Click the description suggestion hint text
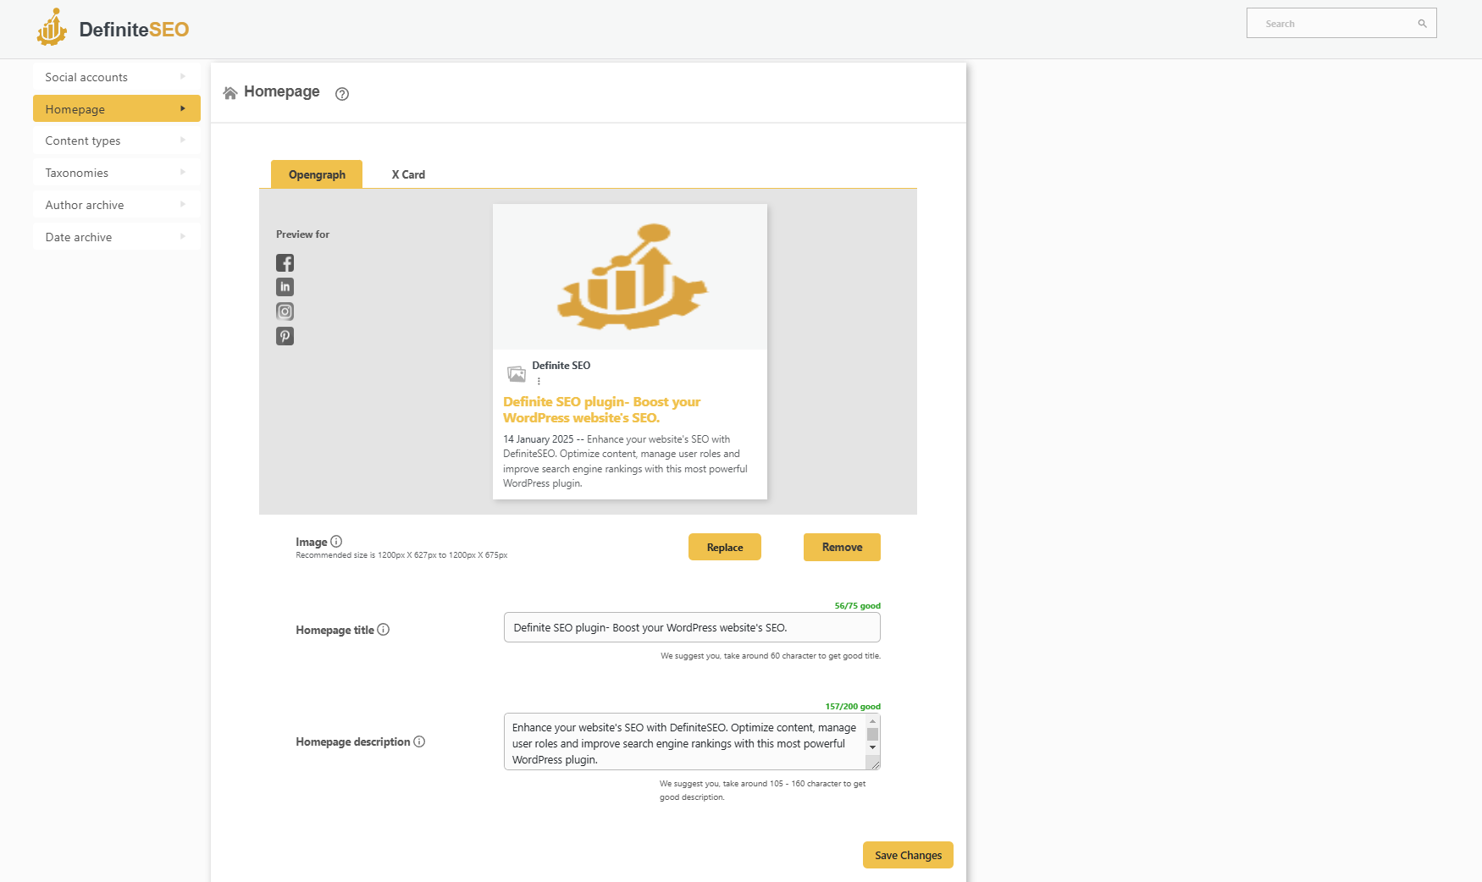Screen dimensions: 1482x882 click(x=763, y=791)
